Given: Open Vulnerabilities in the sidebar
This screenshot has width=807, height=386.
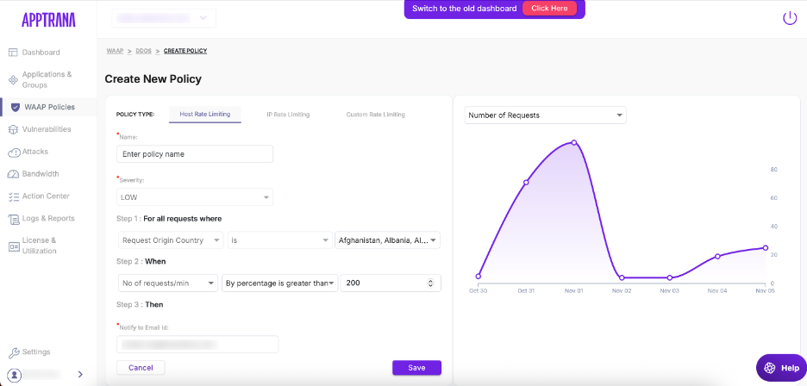Looking at the screenshot, I should (47, 129).
